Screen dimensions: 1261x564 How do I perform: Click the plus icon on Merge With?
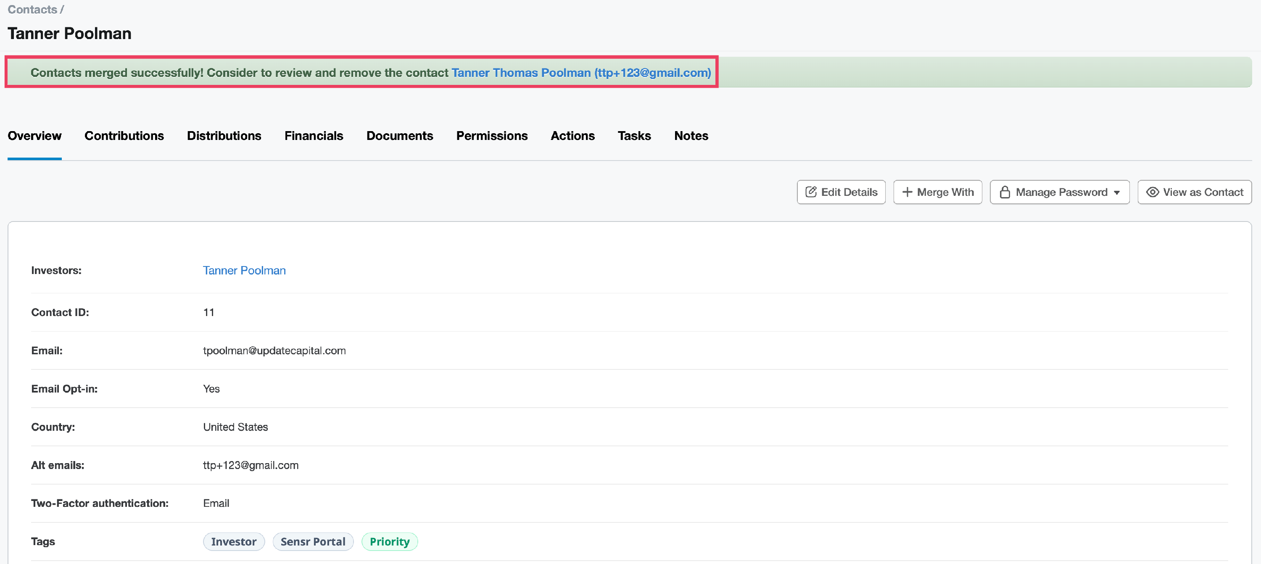907,192
